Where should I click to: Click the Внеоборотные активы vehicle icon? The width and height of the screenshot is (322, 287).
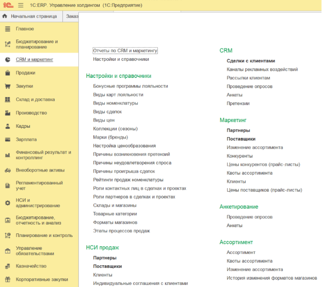8,171
